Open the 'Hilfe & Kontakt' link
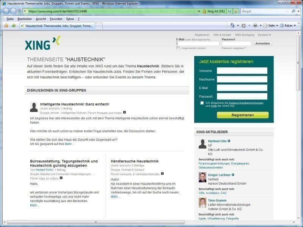 coord(222,35)
